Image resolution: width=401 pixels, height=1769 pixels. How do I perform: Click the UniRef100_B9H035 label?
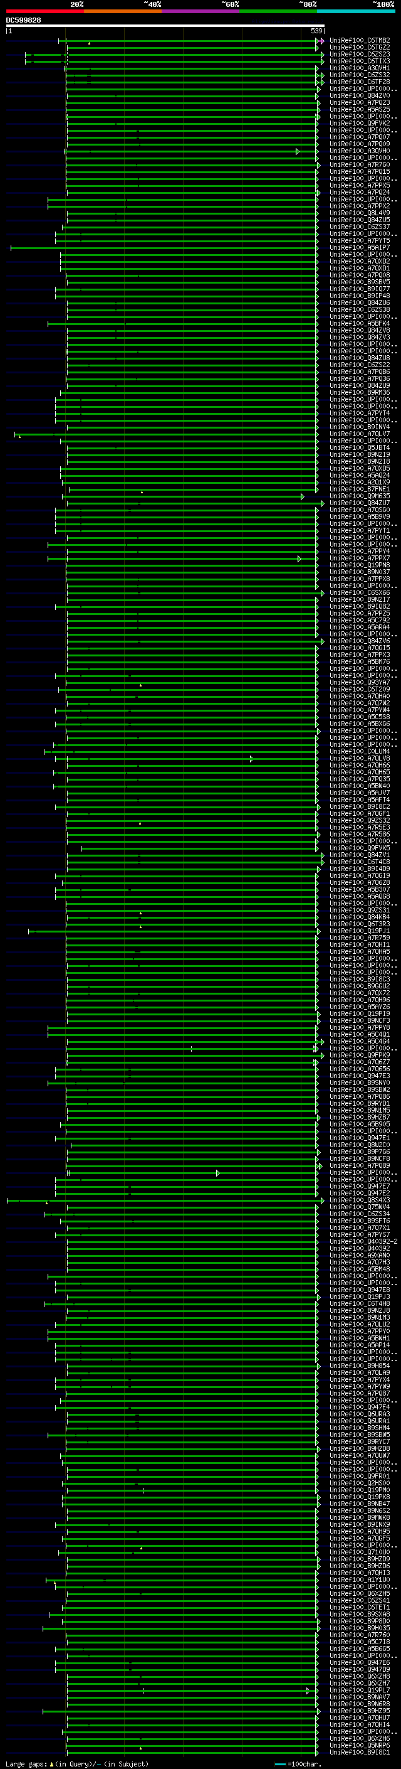[360, 1628]
